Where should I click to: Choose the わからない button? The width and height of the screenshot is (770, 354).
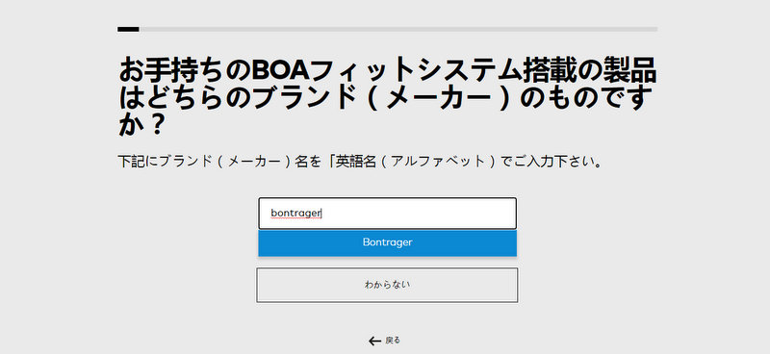tap(387, 285)
